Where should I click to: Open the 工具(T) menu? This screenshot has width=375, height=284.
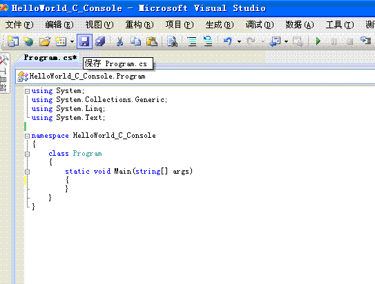[340, 25]
